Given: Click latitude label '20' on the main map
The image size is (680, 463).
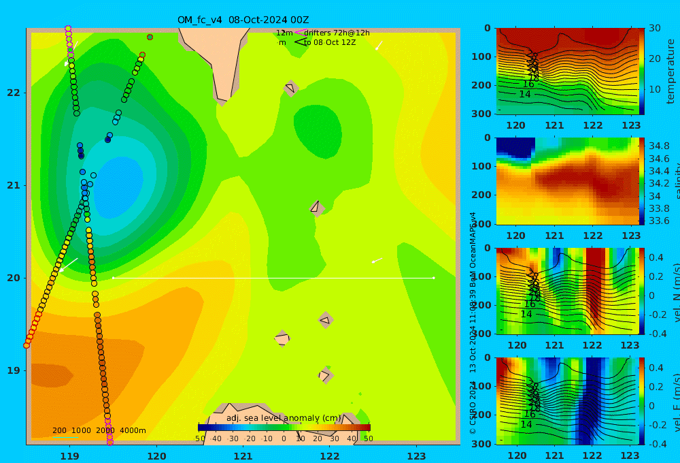Looking at the screenshot, I should [14, 278].
